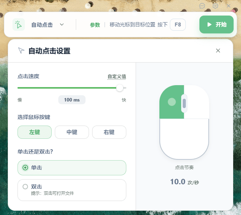Click the mouse illustration's right button

pos(197,102)
